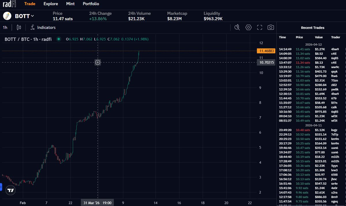Click the $2.31K trade value

pos(320,80)
